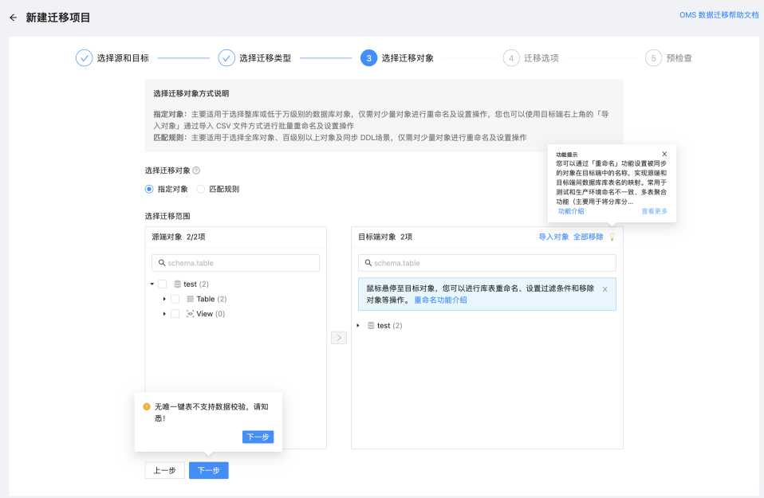Click the move-right arrow between object panels
This screenshot has width=764, height=498.
point(339,337)
